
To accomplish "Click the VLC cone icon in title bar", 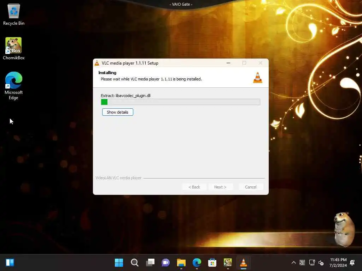I will [97, 63].
